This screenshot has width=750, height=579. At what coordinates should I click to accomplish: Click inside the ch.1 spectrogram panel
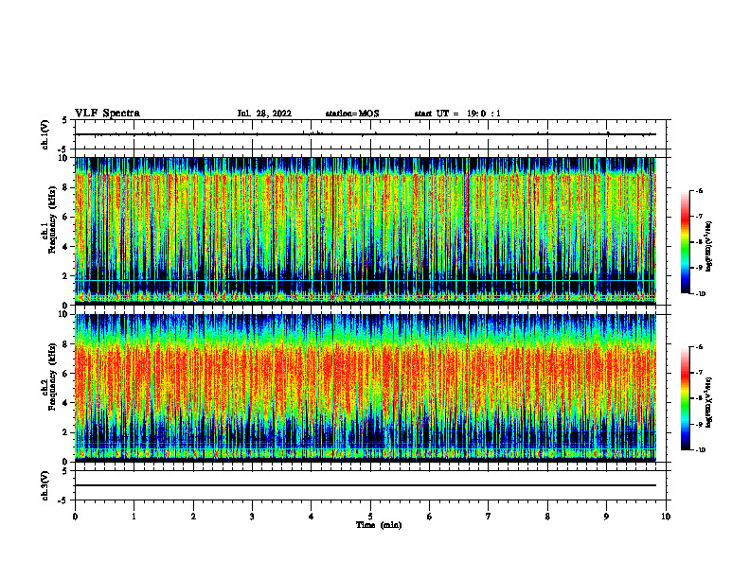coord(366,231)
